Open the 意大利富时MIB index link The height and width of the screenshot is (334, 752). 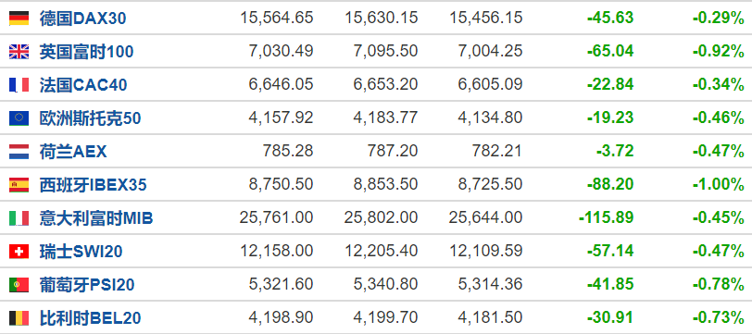tap(96, 218)
